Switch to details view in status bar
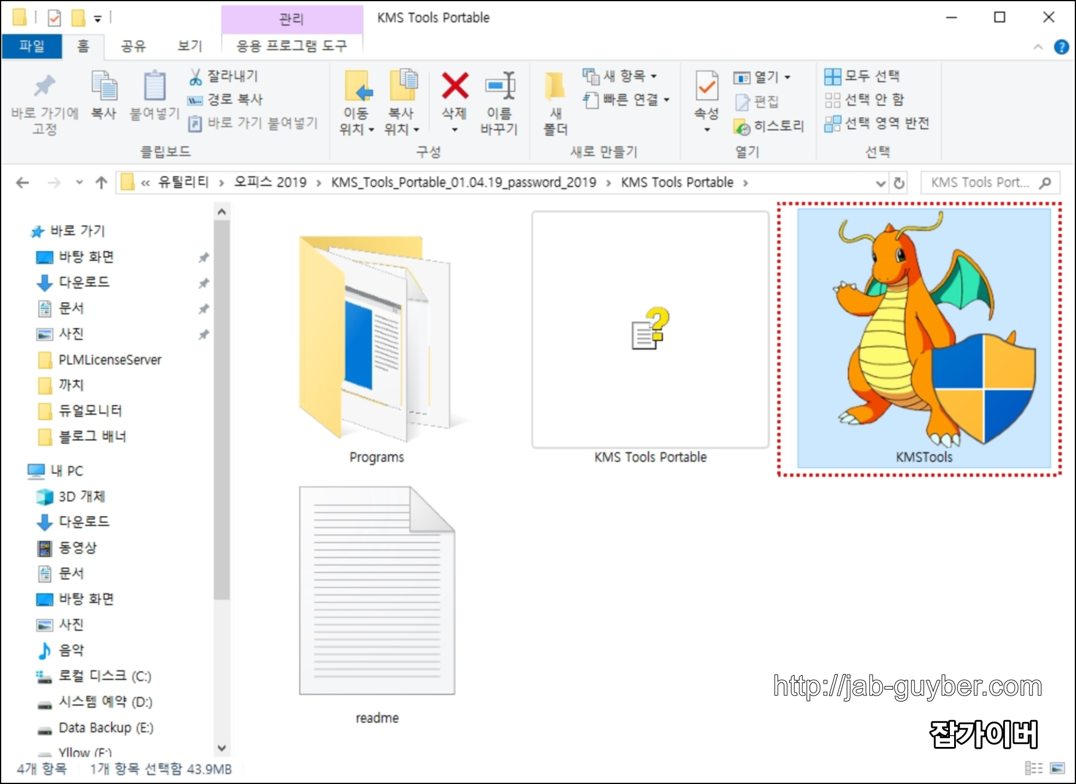This screenshot has width=1076, height=784. pos(1034,768)
